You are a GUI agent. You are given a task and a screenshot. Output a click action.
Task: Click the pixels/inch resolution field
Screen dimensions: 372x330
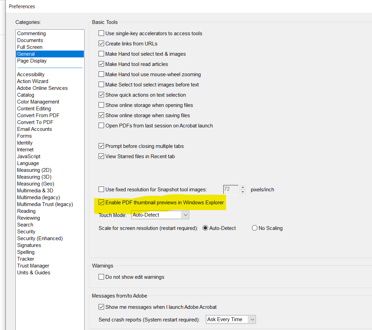pos(231,189)
